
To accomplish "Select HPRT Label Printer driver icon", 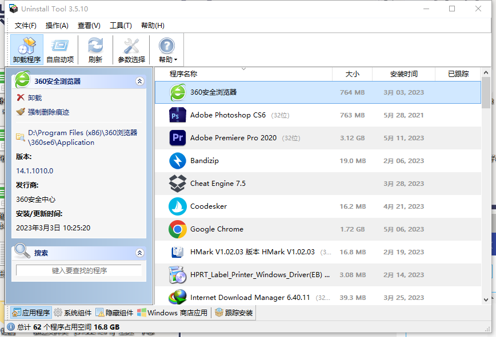I will 178,274.
